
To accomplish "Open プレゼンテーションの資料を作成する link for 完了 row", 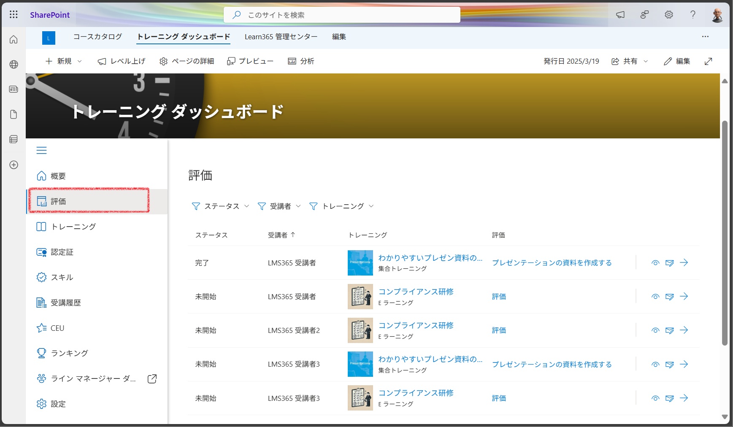I will [x=552, y=263].
